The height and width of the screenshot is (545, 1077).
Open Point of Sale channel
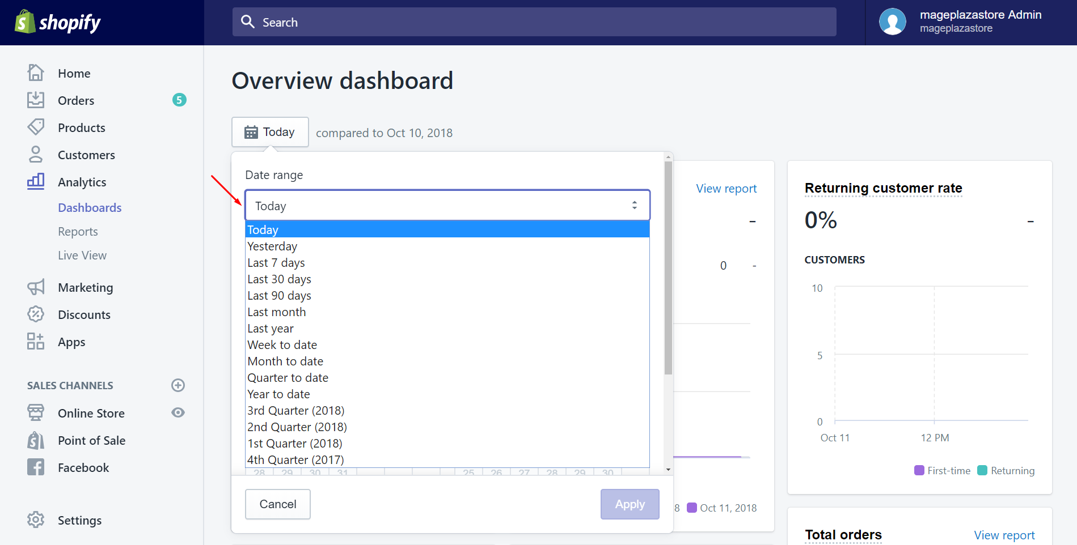click(x=91, y=440)
